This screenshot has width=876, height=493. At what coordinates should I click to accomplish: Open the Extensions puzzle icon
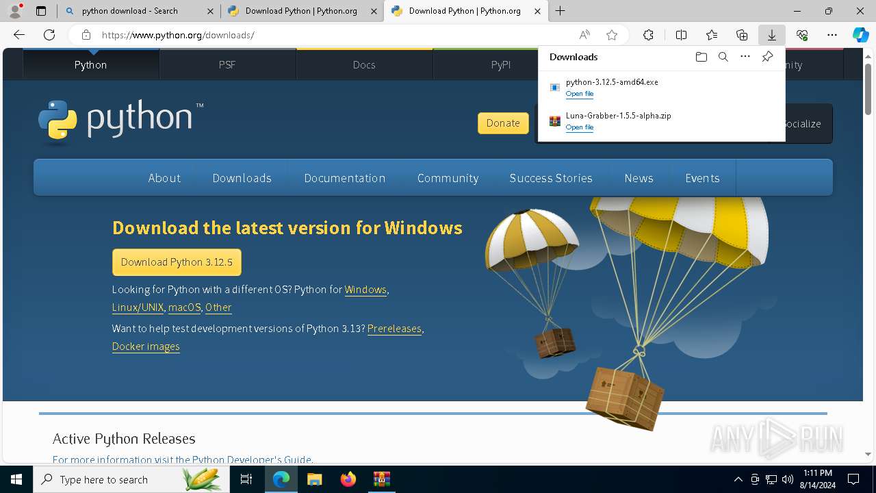648,35
